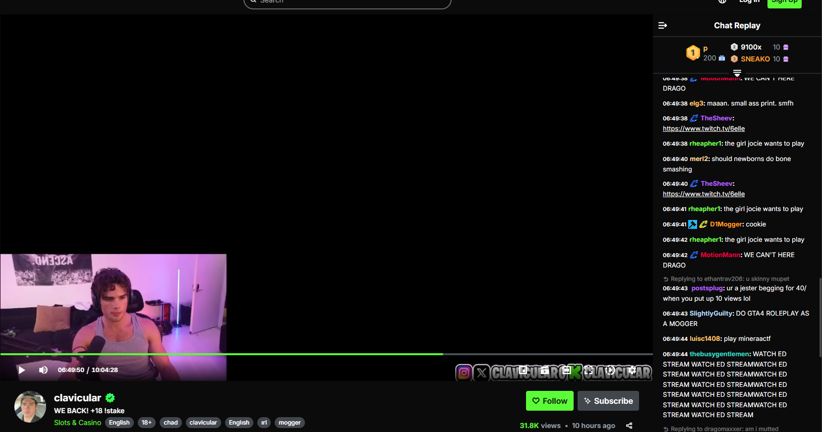822x432 pixels.
Task: Open user thebusygentlemen in chat
Action: (719, 354)
